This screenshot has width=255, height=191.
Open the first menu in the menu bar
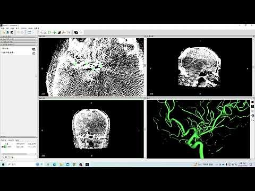pos(2,28)
